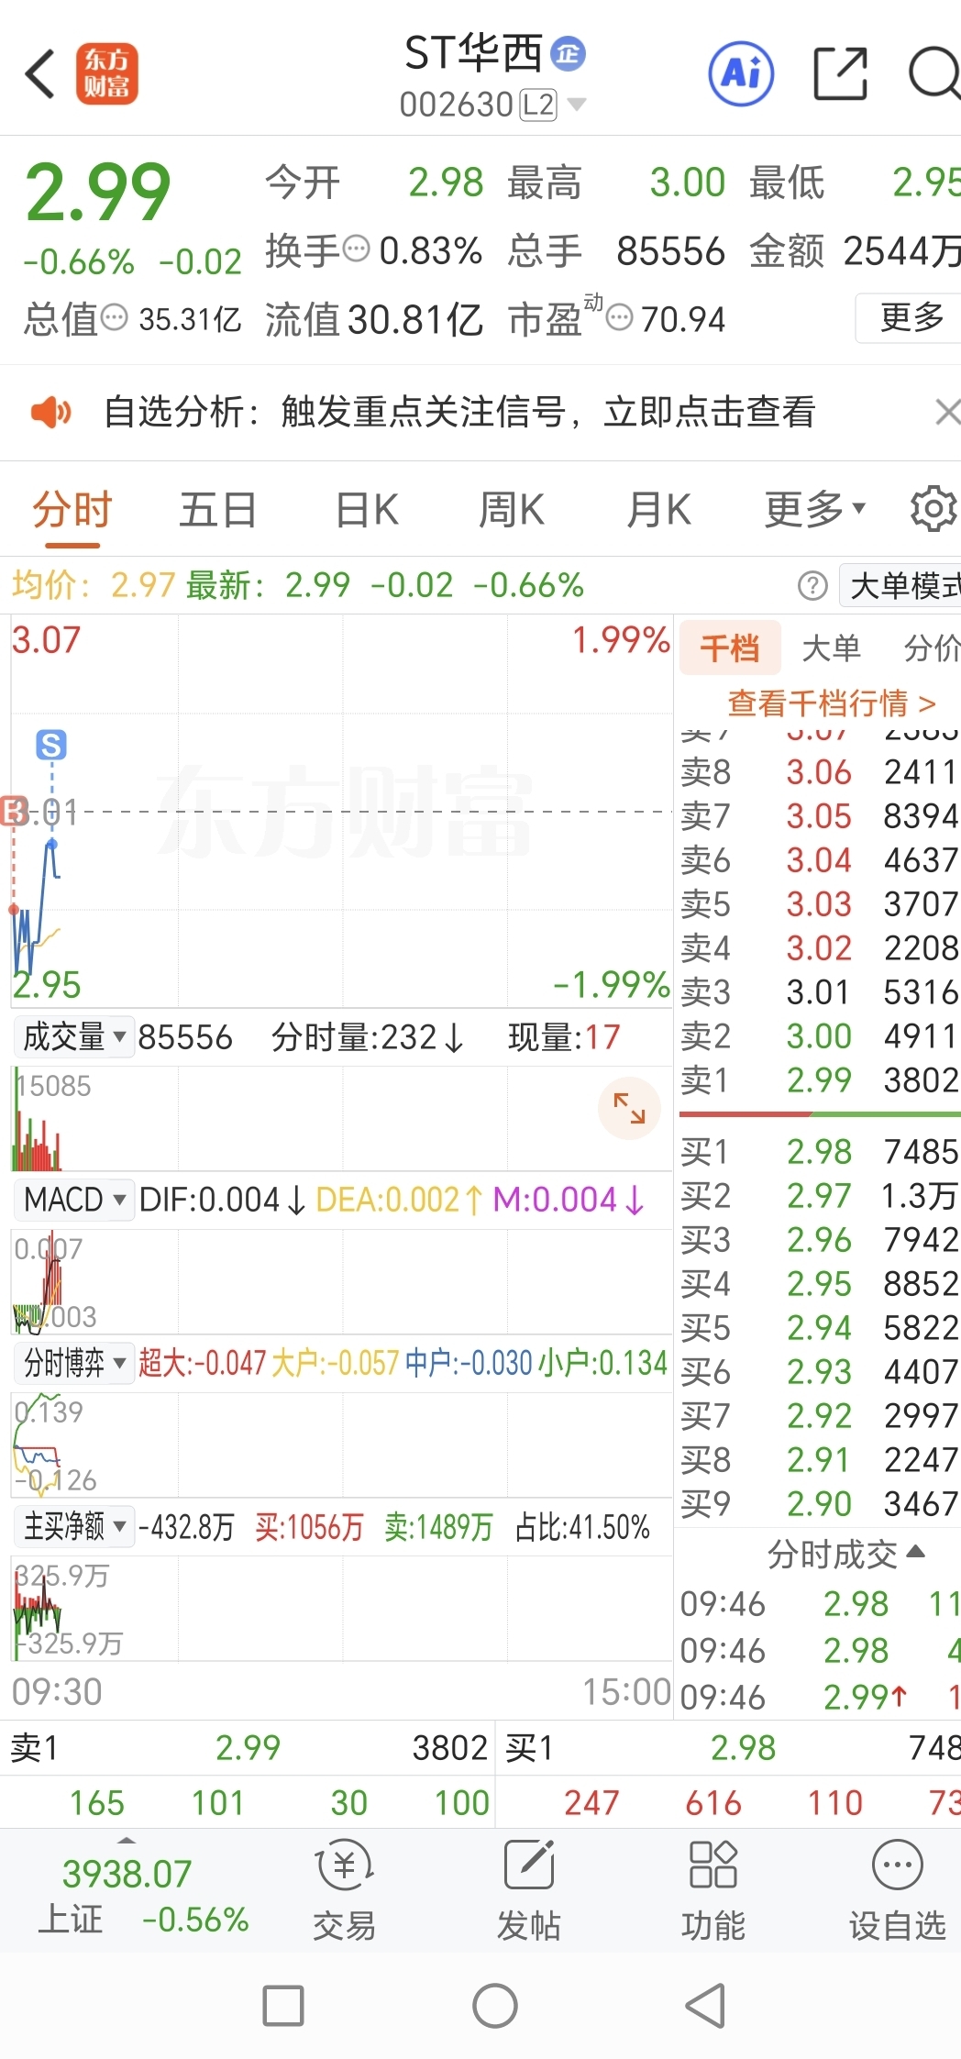Click the 更多 button in quote header

pyautogui.click(x=910, y=317)
